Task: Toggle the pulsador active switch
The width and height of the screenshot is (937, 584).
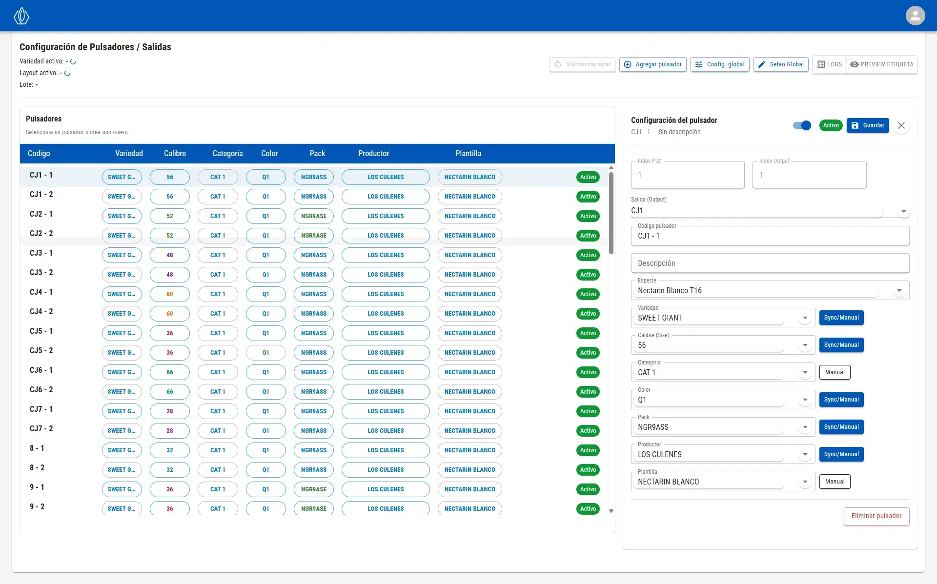Action: point(802,125)
